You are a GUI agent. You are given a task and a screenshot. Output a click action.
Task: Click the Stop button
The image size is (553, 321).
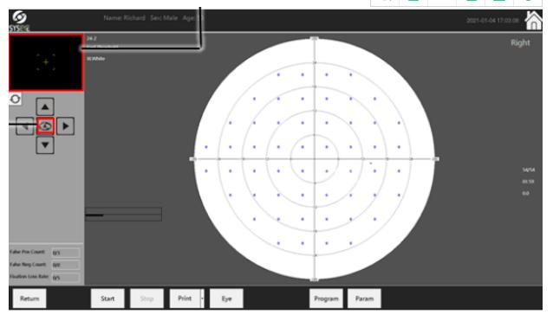pyautogui.click(x=146, y=299)
